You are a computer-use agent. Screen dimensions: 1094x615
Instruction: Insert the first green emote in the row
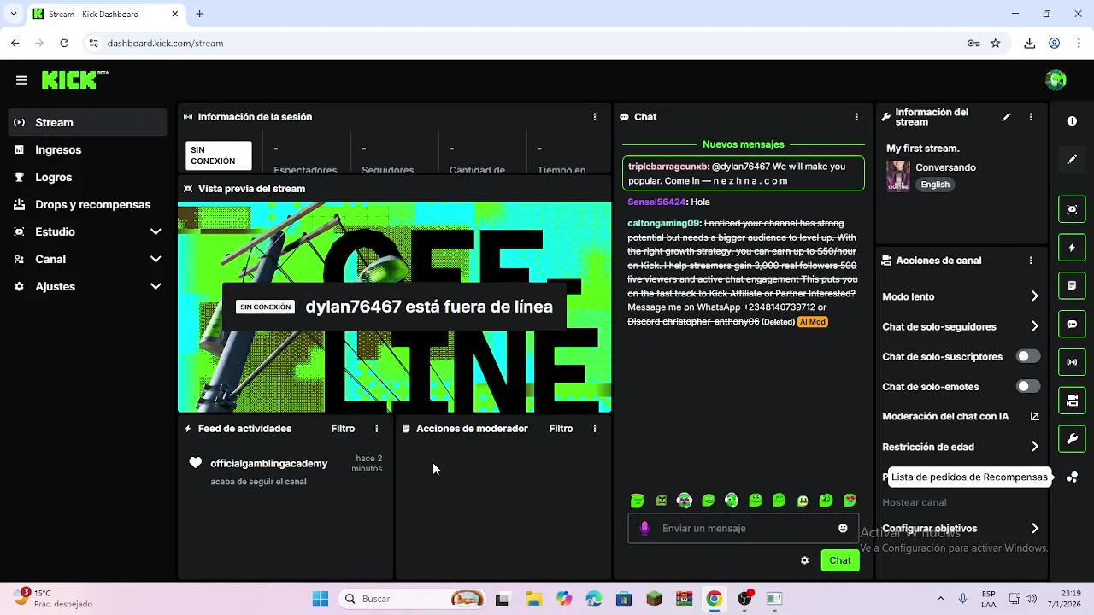(x=637, y=501)
